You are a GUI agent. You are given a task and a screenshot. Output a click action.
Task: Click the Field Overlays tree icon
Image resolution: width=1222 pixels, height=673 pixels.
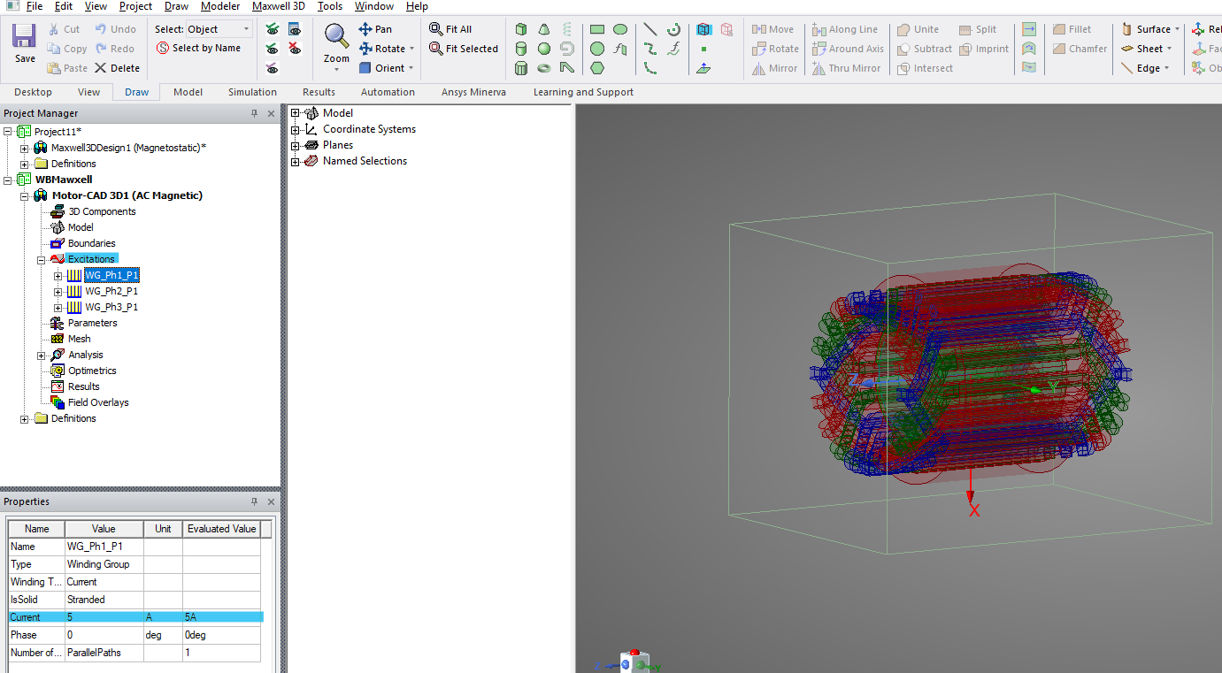[x=58, y=402]
